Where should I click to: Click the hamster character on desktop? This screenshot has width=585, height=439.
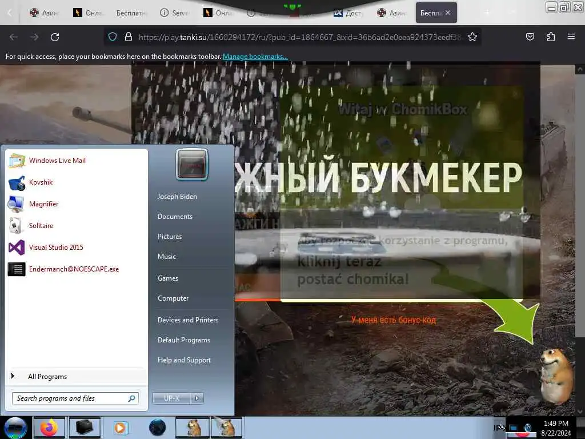[558, 376]
